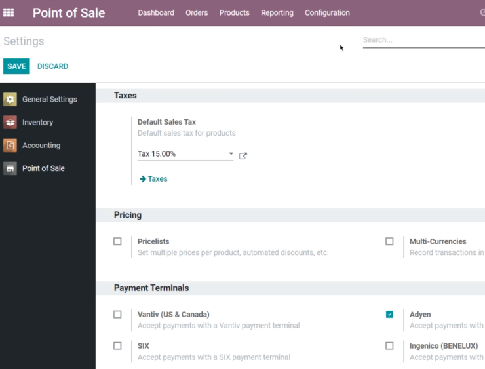Open the Orders menu
The height and width of the screenshot is (369, 485).
coord(197,12)
